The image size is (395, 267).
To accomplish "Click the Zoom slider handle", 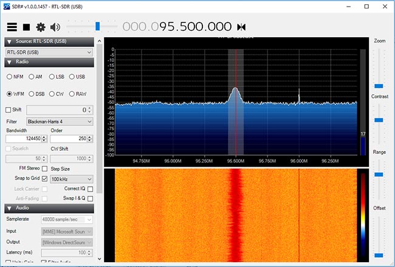I will click(x=379, y=86).
